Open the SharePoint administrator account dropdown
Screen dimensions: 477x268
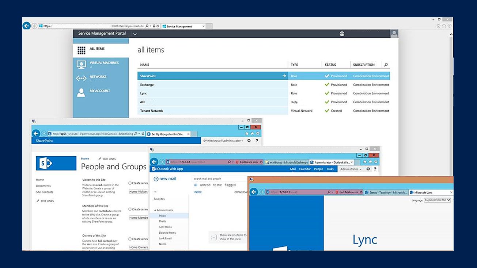223,141
